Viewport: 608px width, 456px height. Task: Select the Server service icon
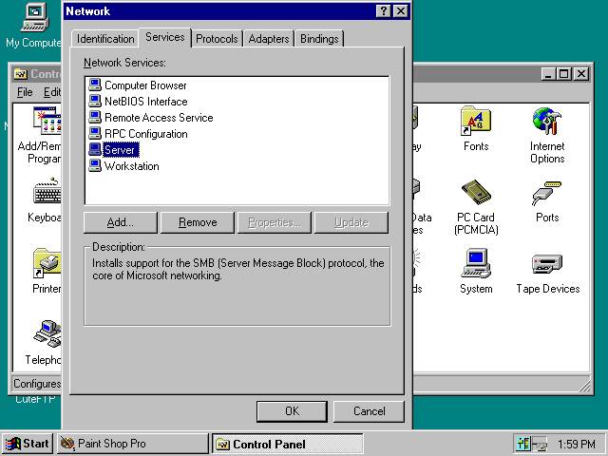coord(95,150)
